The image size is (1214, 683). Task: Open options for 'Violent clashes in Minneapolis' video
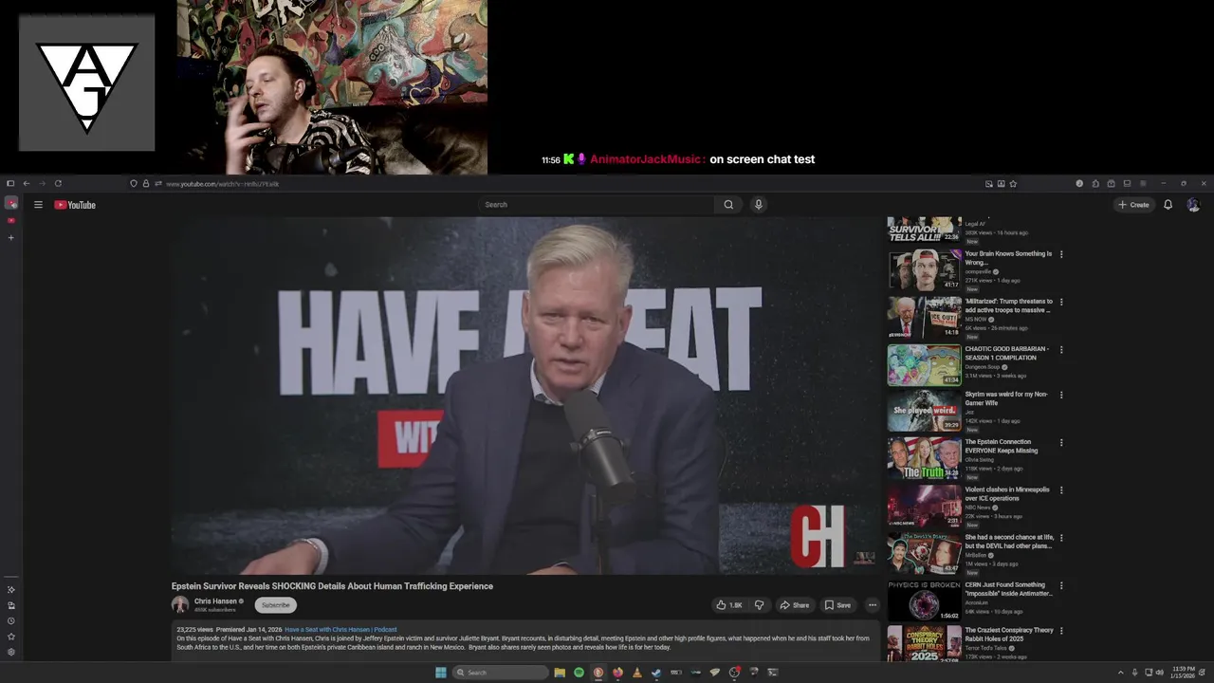pos(1061,490)
